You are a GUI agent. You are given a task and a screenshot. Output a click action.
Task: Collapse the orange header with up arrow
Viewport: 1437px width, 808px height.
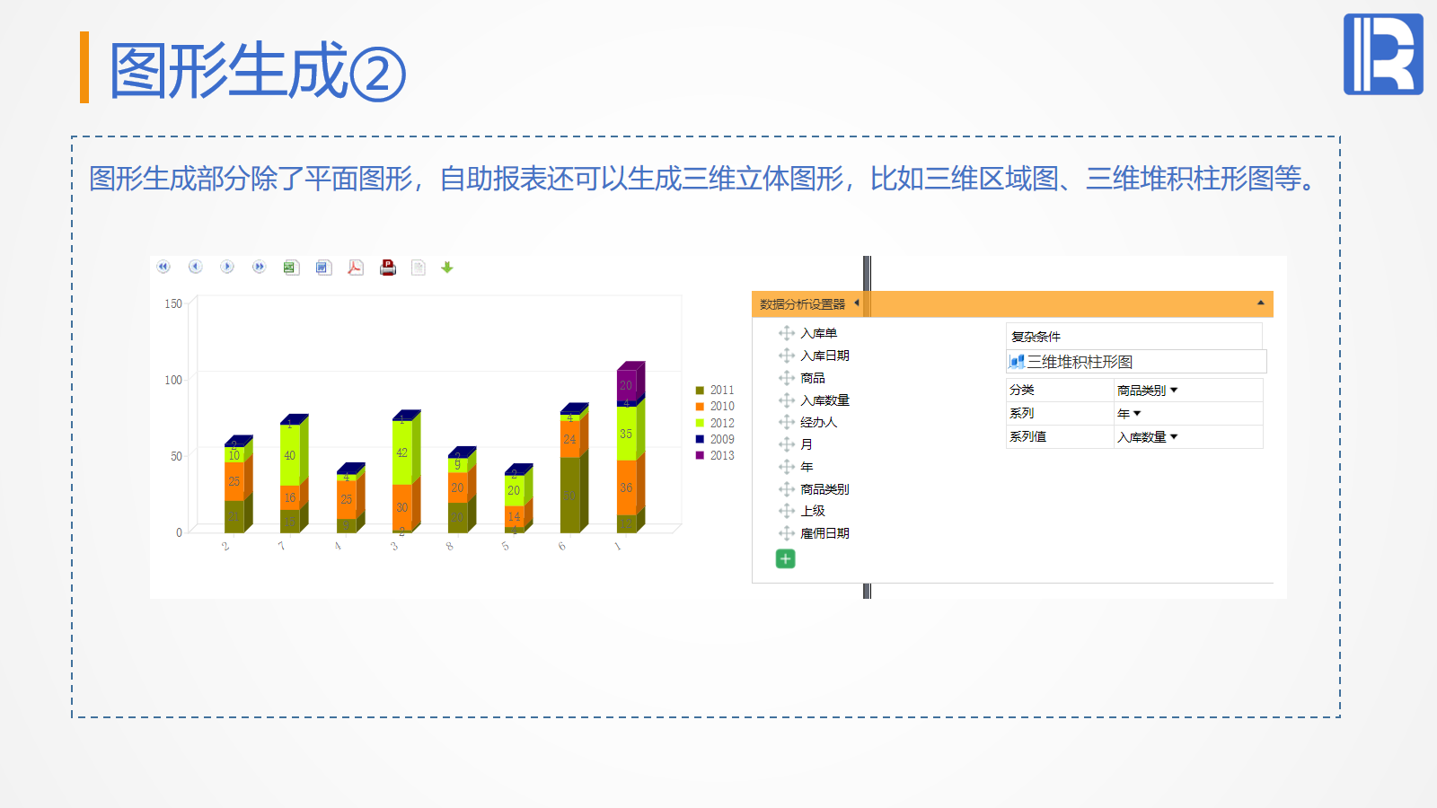click(x=1260, y=303)
